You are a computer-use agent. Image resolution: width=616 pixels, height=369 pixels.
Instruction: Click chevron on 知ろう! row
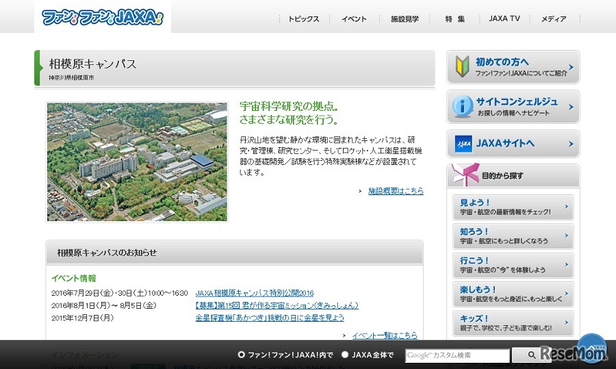567,236
